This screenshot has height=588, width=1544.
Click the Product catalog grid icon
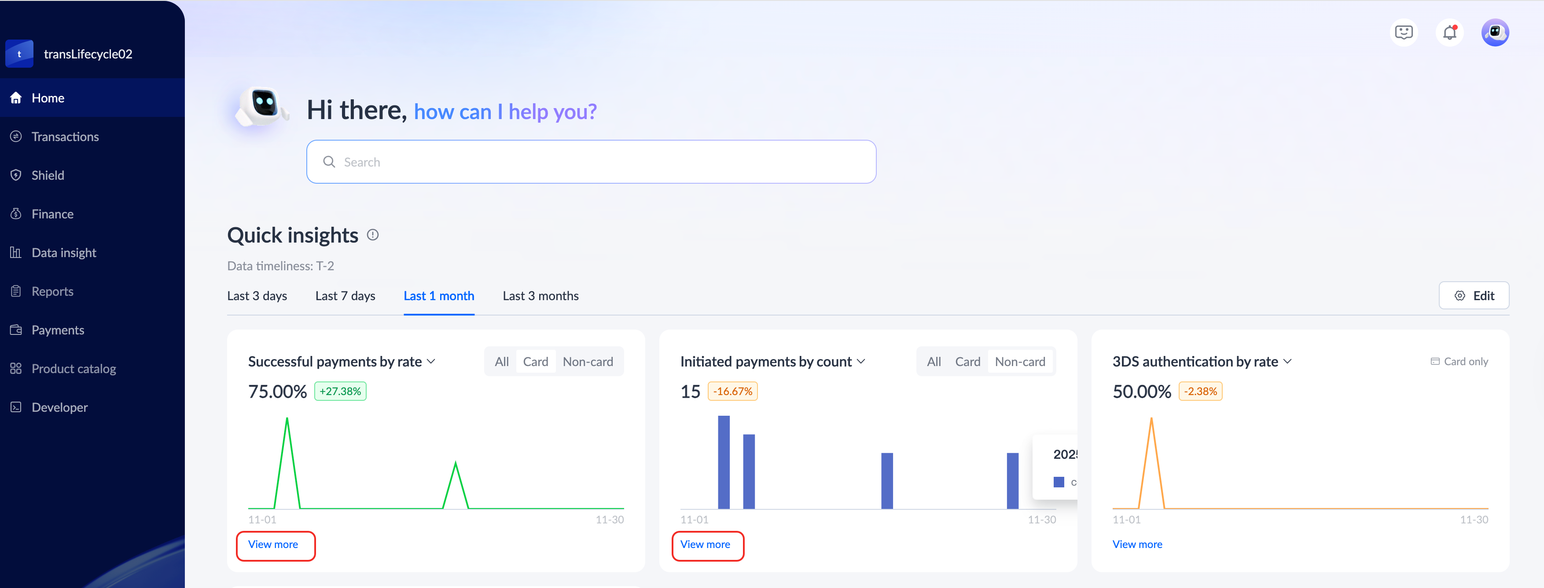[16, 368]
